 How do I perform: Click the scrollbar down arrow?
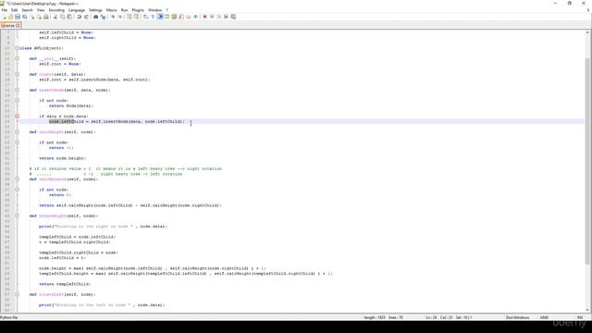(x=588, y=309)
